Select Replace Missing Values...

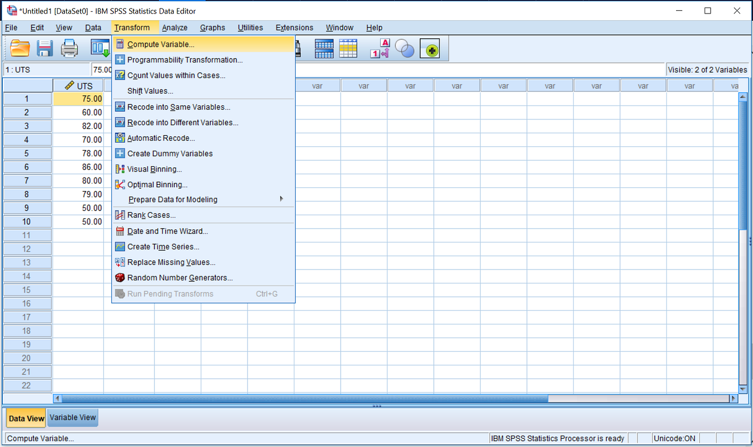pyautogui.click(x=203, y=262)
